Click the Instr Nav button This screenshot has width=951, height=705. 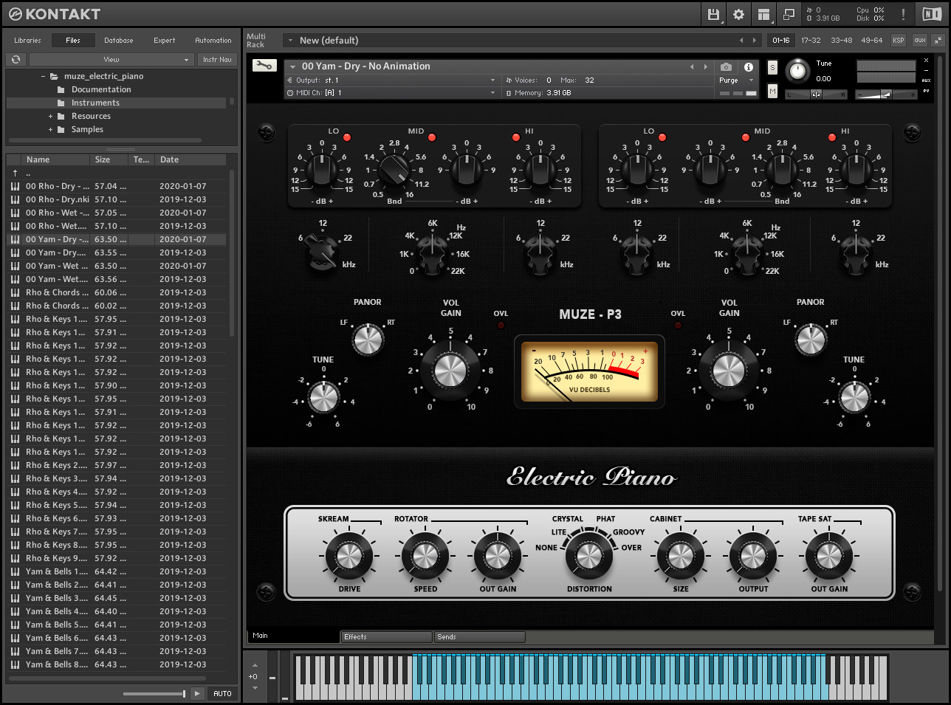pos(217,59)
